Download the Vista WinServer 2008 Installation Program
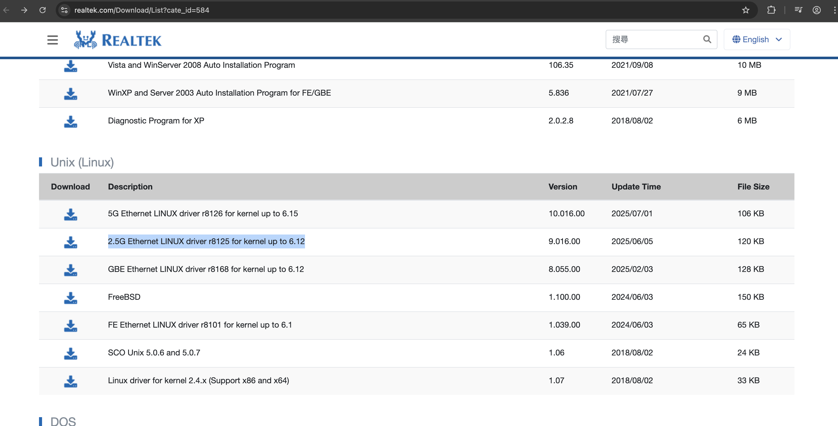The image size is (838, 426). tap(70, 66)
